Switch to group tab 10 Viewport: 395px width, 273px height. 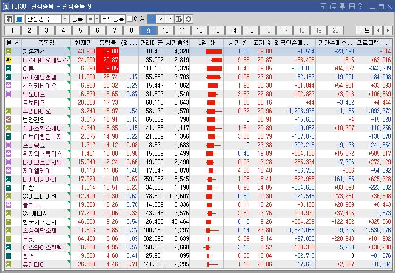165,31
